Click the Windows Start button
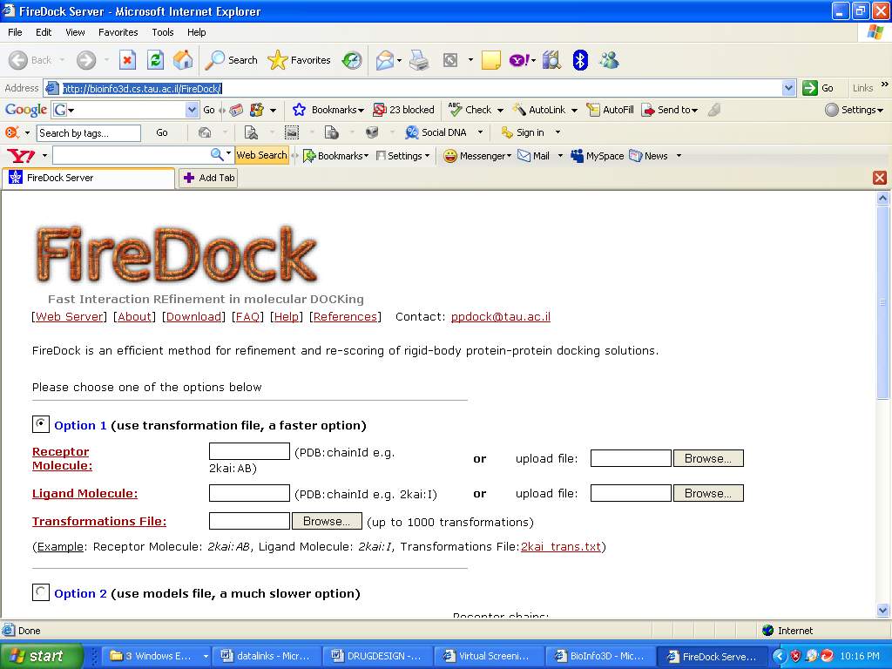Viewport: 892px width, 669px height. (x=42, y=656)
